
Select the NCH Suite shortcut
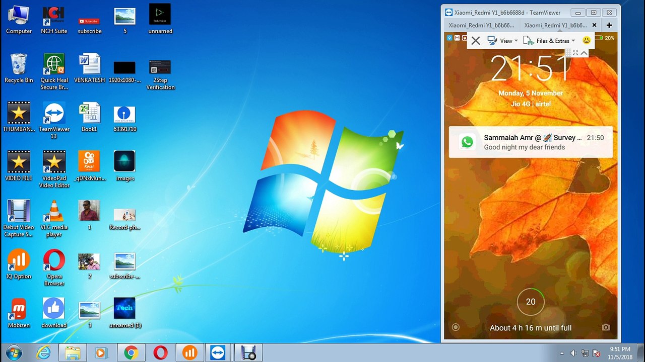click(54, 20)
